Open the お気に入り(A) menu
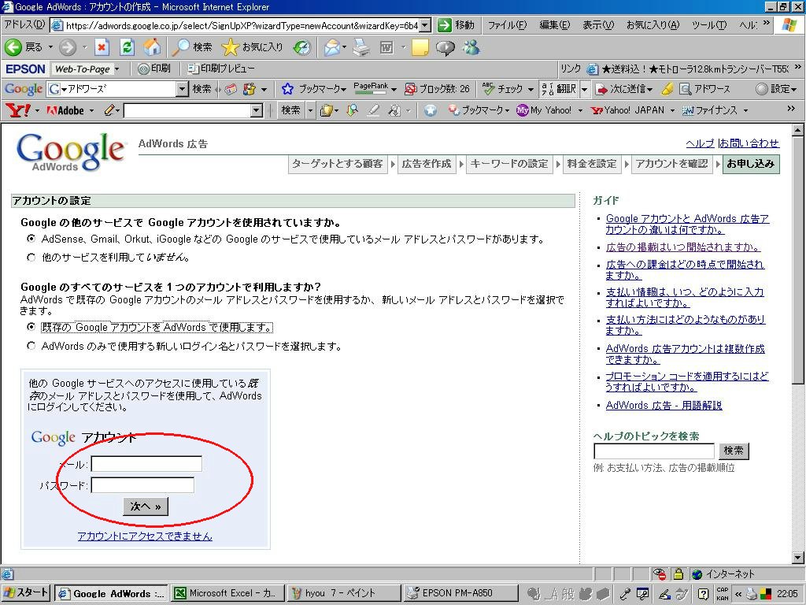The width and height of the screenshot is (806, 605). point(653,24)
